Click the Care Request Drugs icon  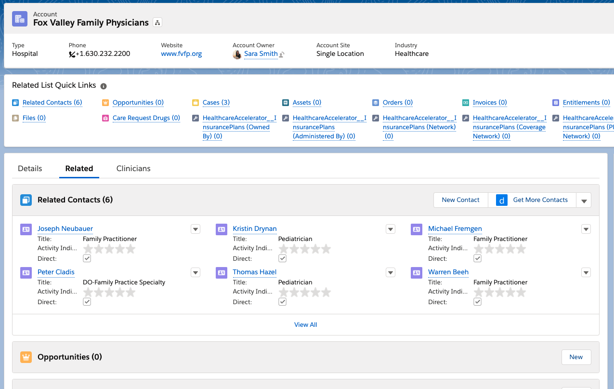105,118
